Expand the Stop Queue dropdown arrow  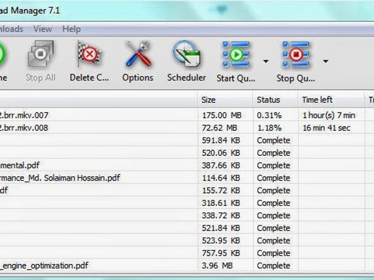click(326, 62)
